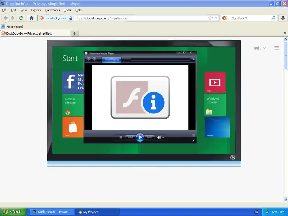Click the network tray icon
The height and width of the screenshot is (216, 288).
(267, 212)
